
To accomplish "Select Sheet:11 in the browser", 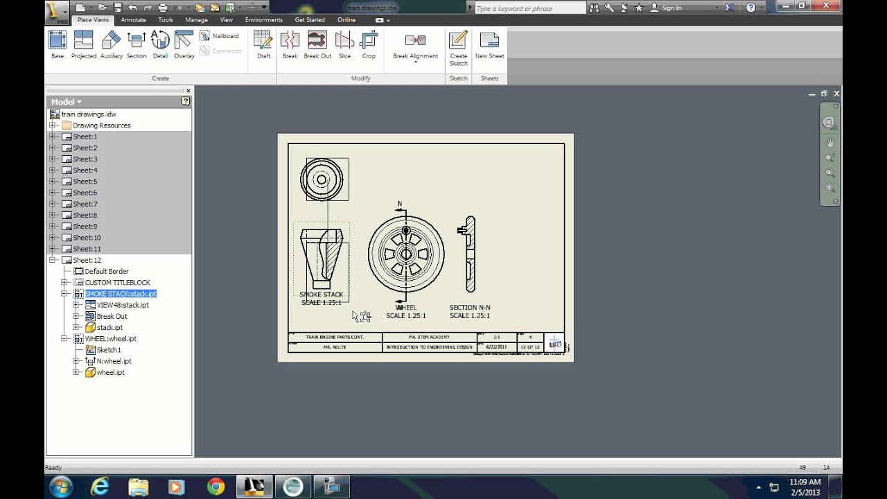I will [x=87, y=249].
